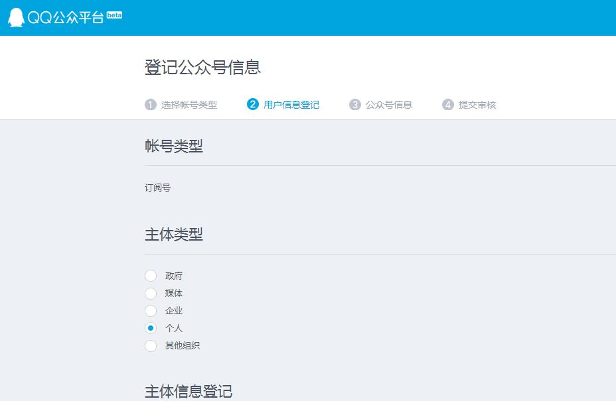Click the 订阅号 account type label

159,188
